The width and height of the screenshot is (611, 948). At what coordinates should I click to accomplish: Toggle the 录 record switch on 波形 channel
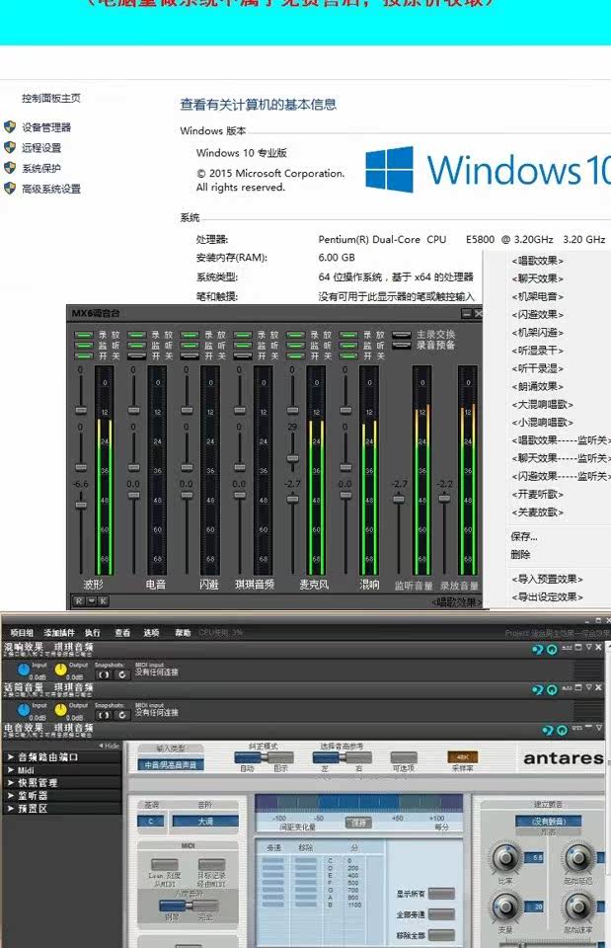83,335
